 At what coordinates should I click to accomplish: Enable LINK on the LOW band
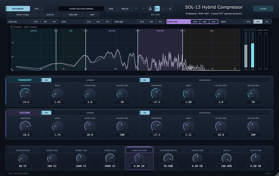[x=98, y=22]
